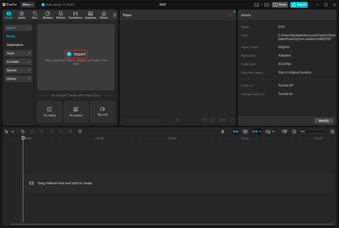Viewport: 339px width, 228px height.
Task: Toggle the preview axis icon near zoom controls
Action: tap(284, 131)
